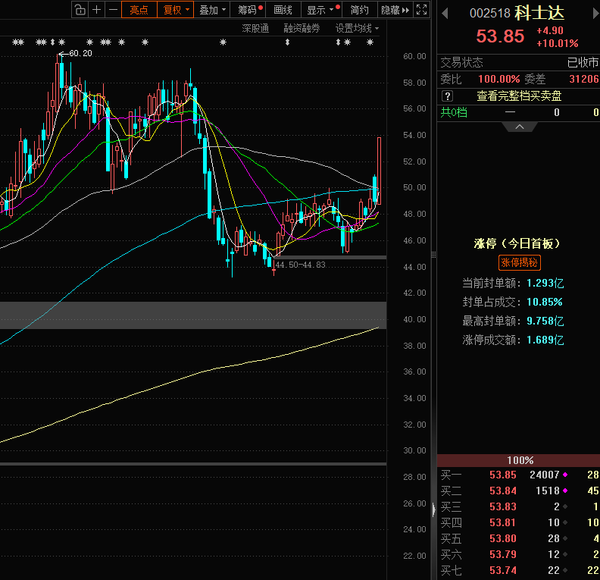Open the 叠加 overlay dropdown
600x580 pixels.
pos(212,10)
